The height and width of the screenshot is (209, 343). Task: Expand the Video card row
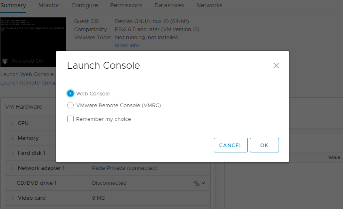(12, 198)
